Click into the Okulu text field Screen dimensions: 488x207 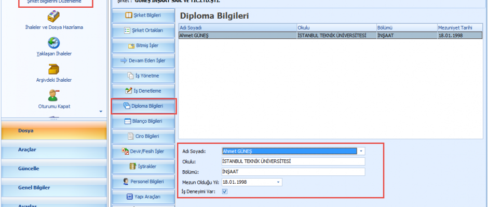pyautogui.click(x=293, y=161)
